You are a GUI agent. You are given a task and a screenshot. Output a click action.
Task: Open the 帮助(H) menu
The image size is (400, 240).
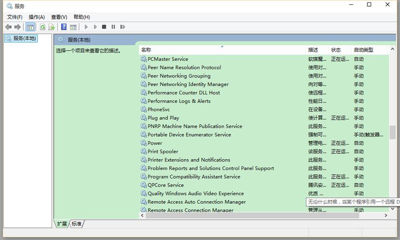coord(82,17)
